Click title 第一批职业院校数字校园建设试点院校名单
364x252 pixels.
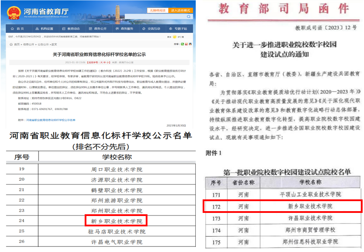pos(287,172)
